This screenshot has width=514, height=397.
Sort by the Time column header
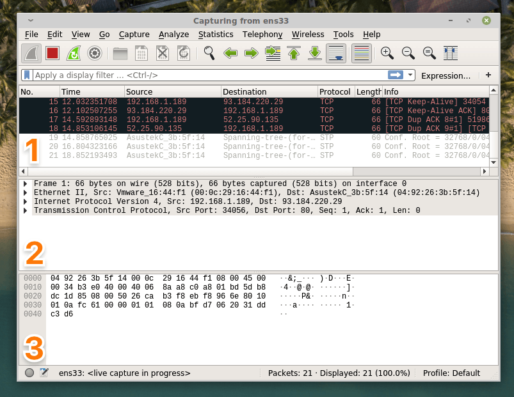[92, 91]
